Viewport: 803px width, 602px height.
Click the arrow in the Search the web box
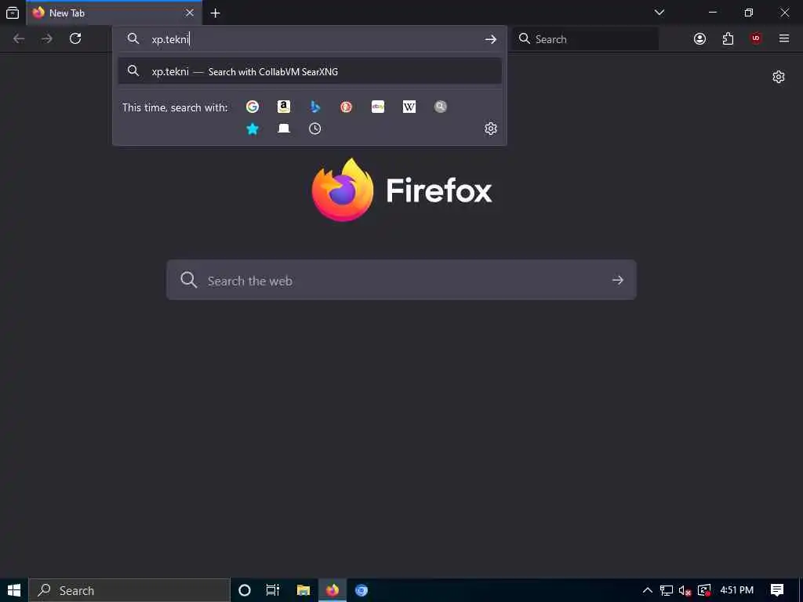(x=618, y=280)
